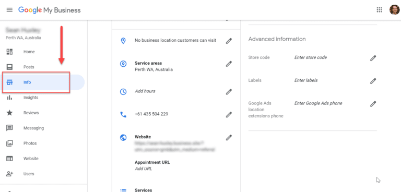401x192 pixels.
Task: Click the Users add-person icon
Action: 9,174
